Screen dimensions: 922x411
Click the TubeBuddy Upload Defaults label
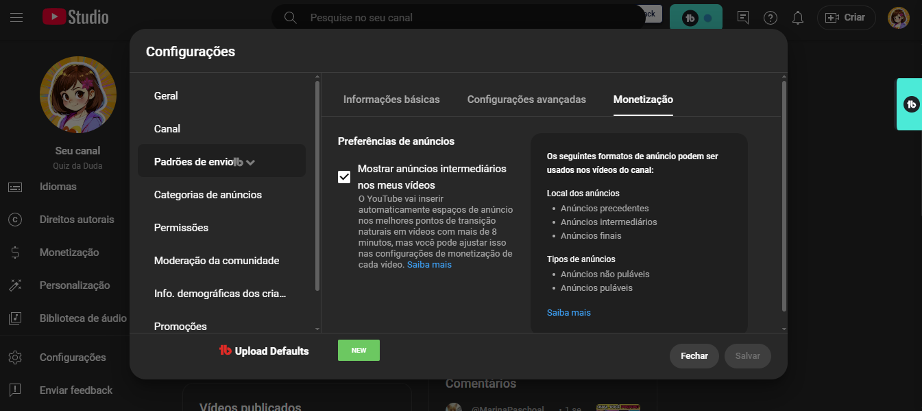(x=264, y=351)
